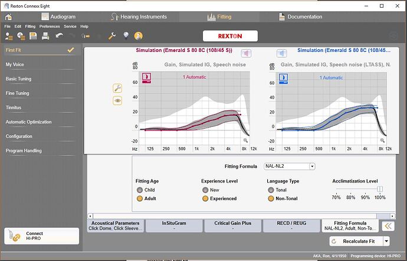Image resolution: width=407 pixels, height=261 pixels.
Task: Select the Tonal language type
Action: pyautogui.click(x=271, y=190)
